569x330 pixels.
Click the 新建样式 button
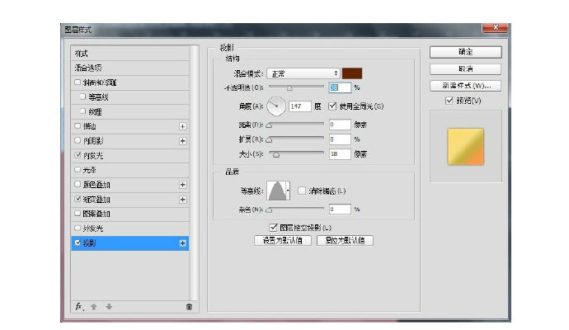[466, 86]
